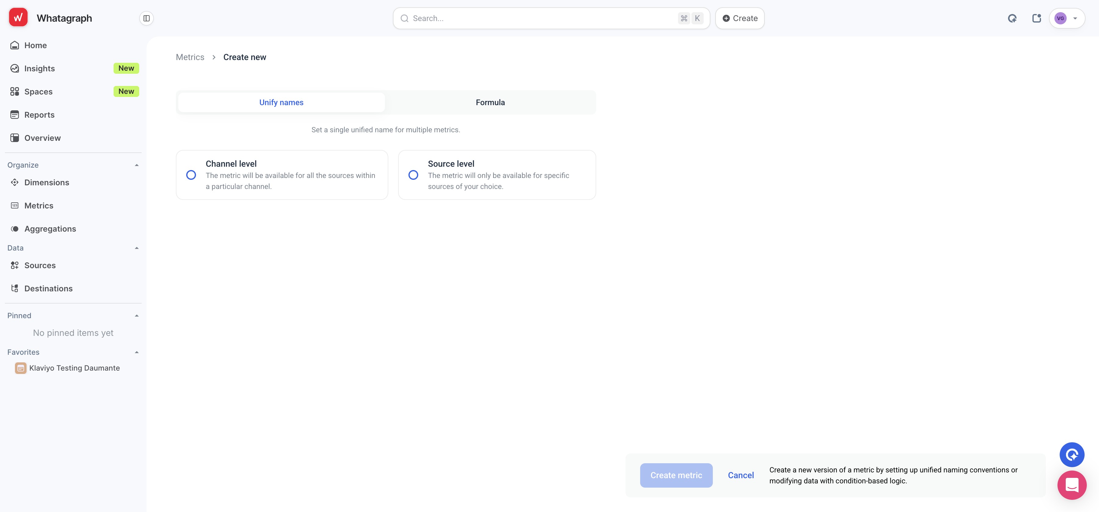Open the account dropdown arrow
Viewport: 1099px width, 512px height.
tap(1075, 18)
